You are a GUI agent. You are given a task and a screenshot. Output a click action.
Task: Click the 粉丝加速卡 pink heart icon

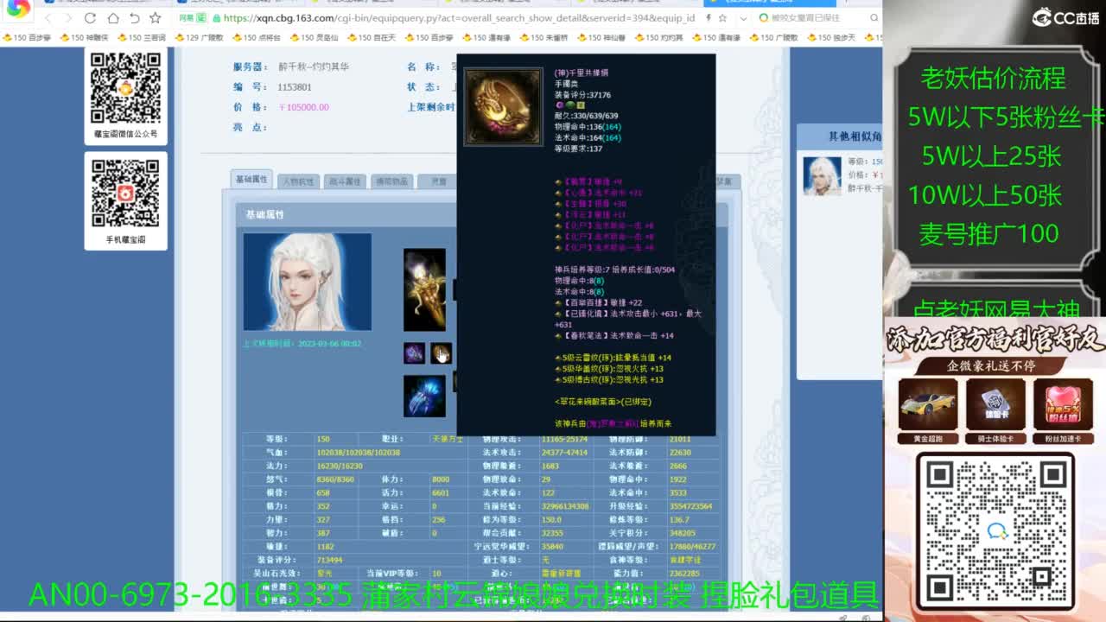(1062, 404)
